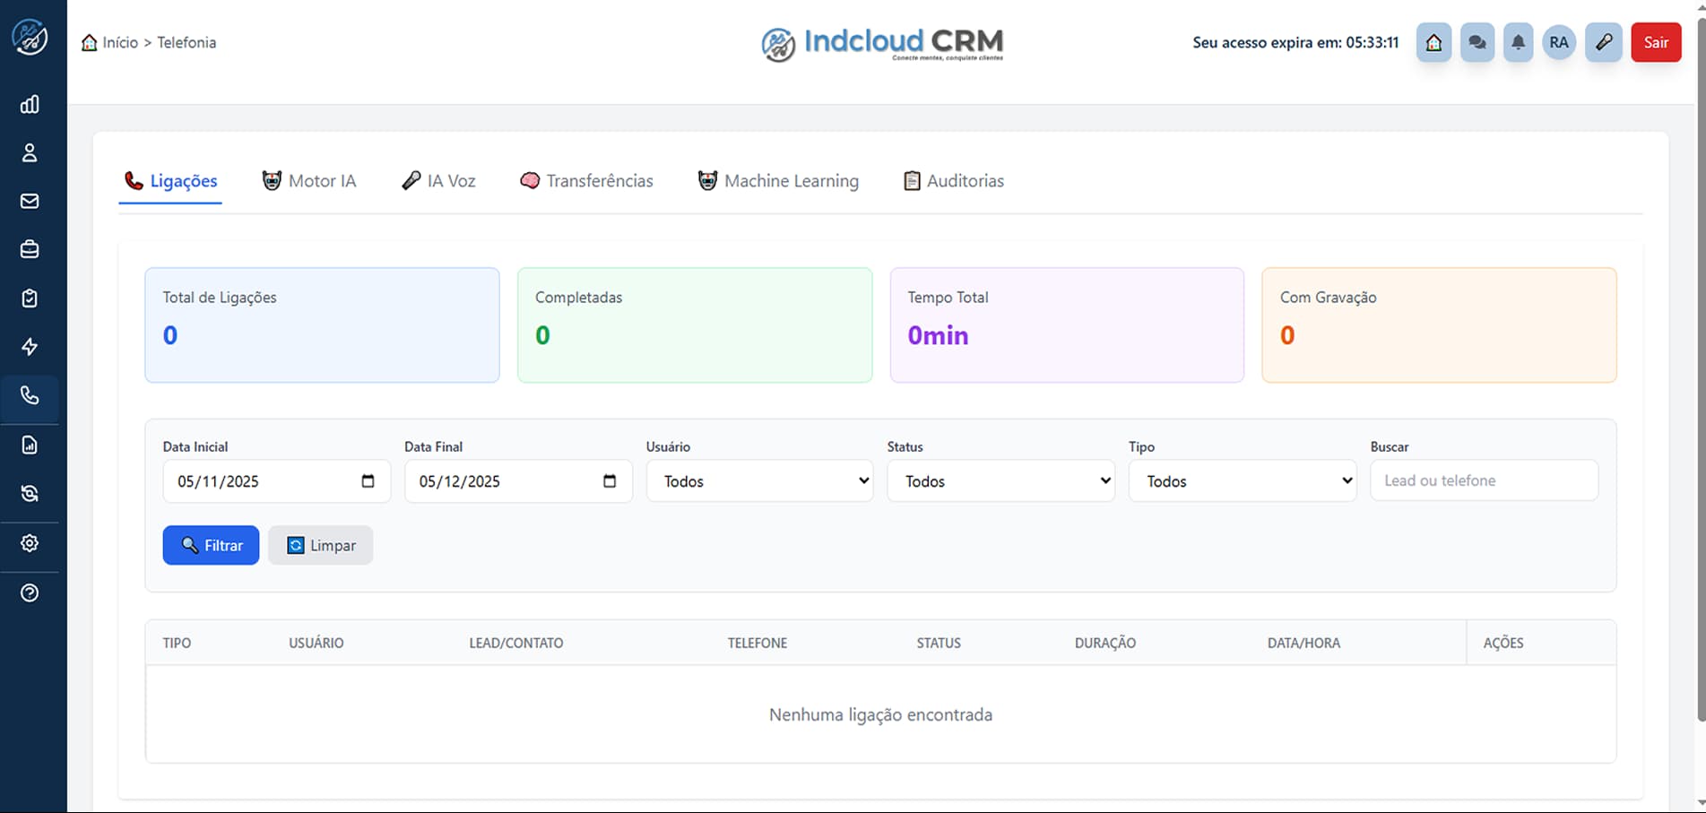Screen dimensions: 1706x813
Task: Open the notifications bell icon
Action: click(1518, 42)
